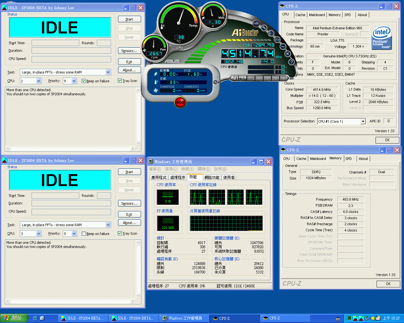
Task: Click the Start Time field in top SP2004
Action: click(x=55, y=43)
